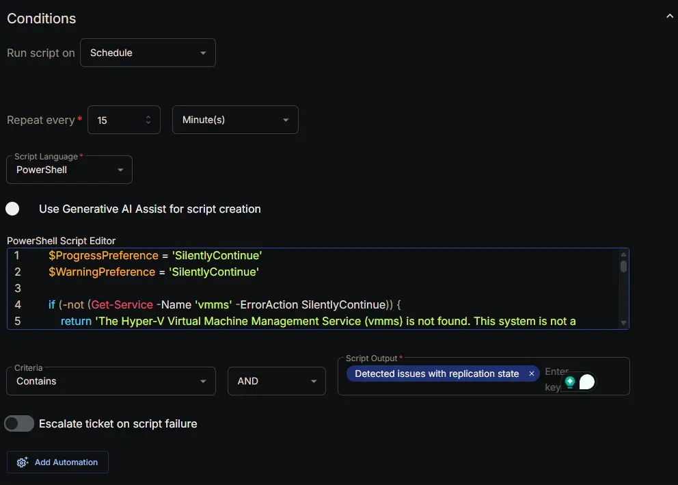Click the Conditions section heading
This screenshot has height=485, width=678.
42,18
